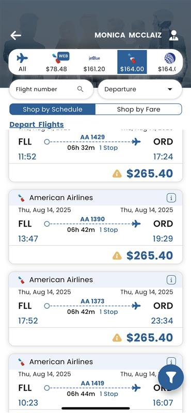
Task: Click the Flight number search field
Action: (x=51, y=89)
